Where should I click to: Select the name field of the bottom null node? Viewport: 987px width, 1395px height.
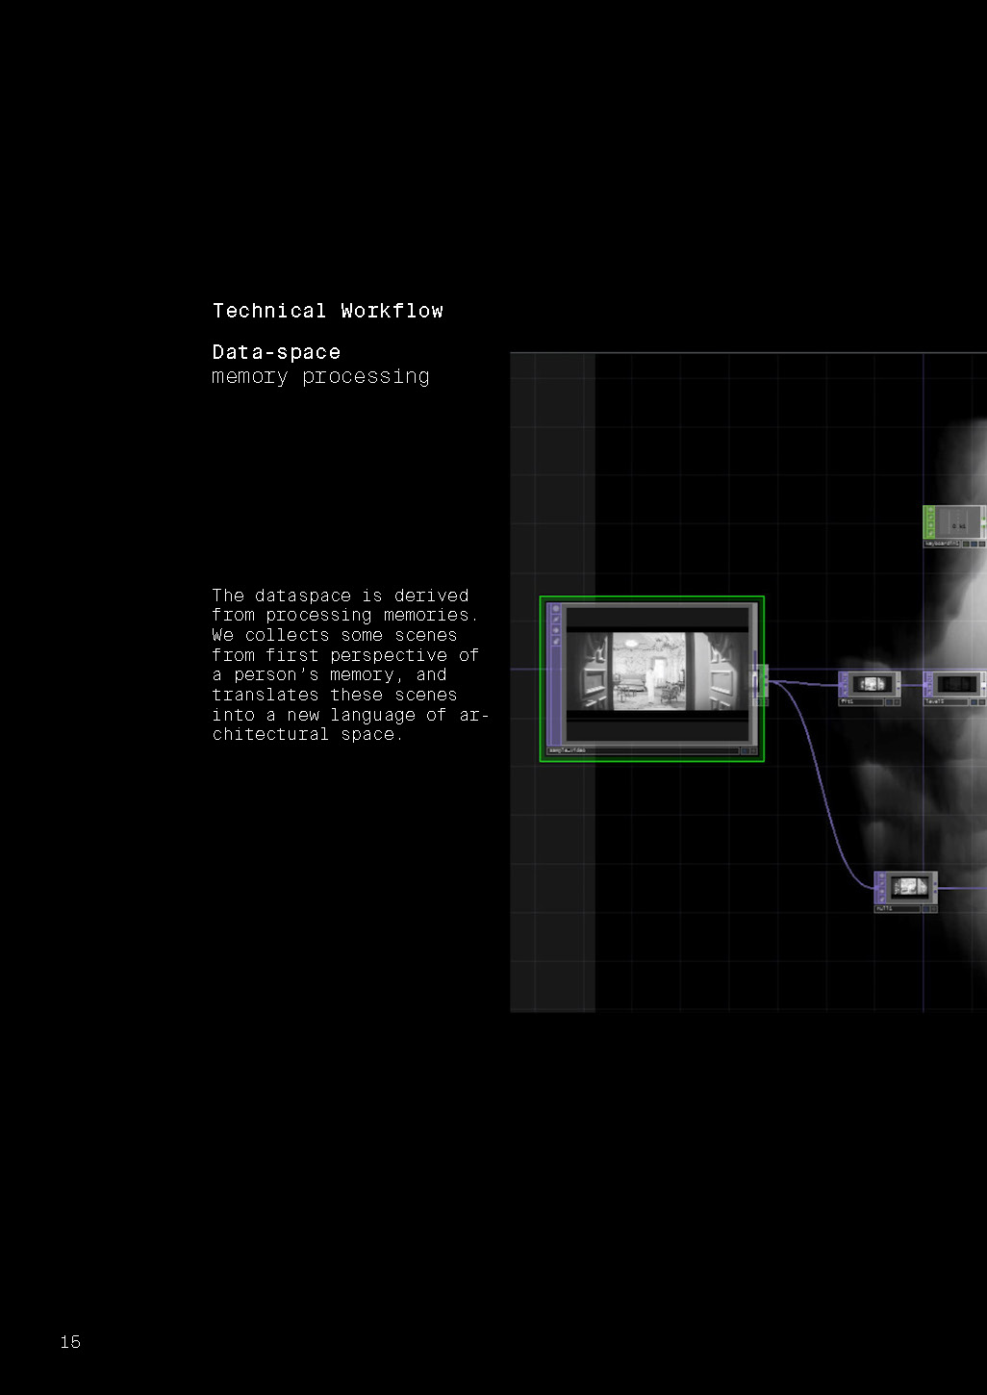tap(898, 908)
